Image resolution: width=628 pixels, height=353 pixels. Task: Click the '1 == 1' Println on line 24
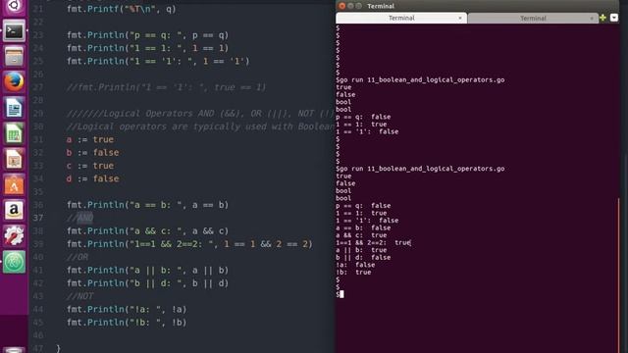[x=147, y=48]
